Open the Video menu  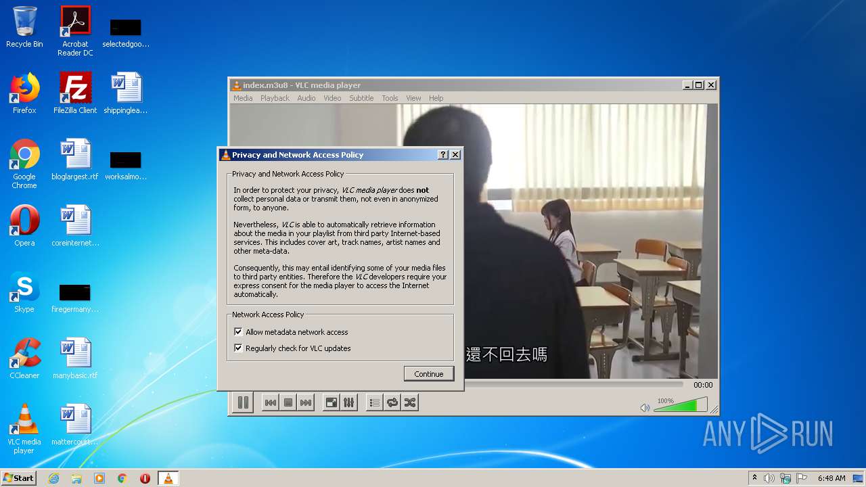332,98
